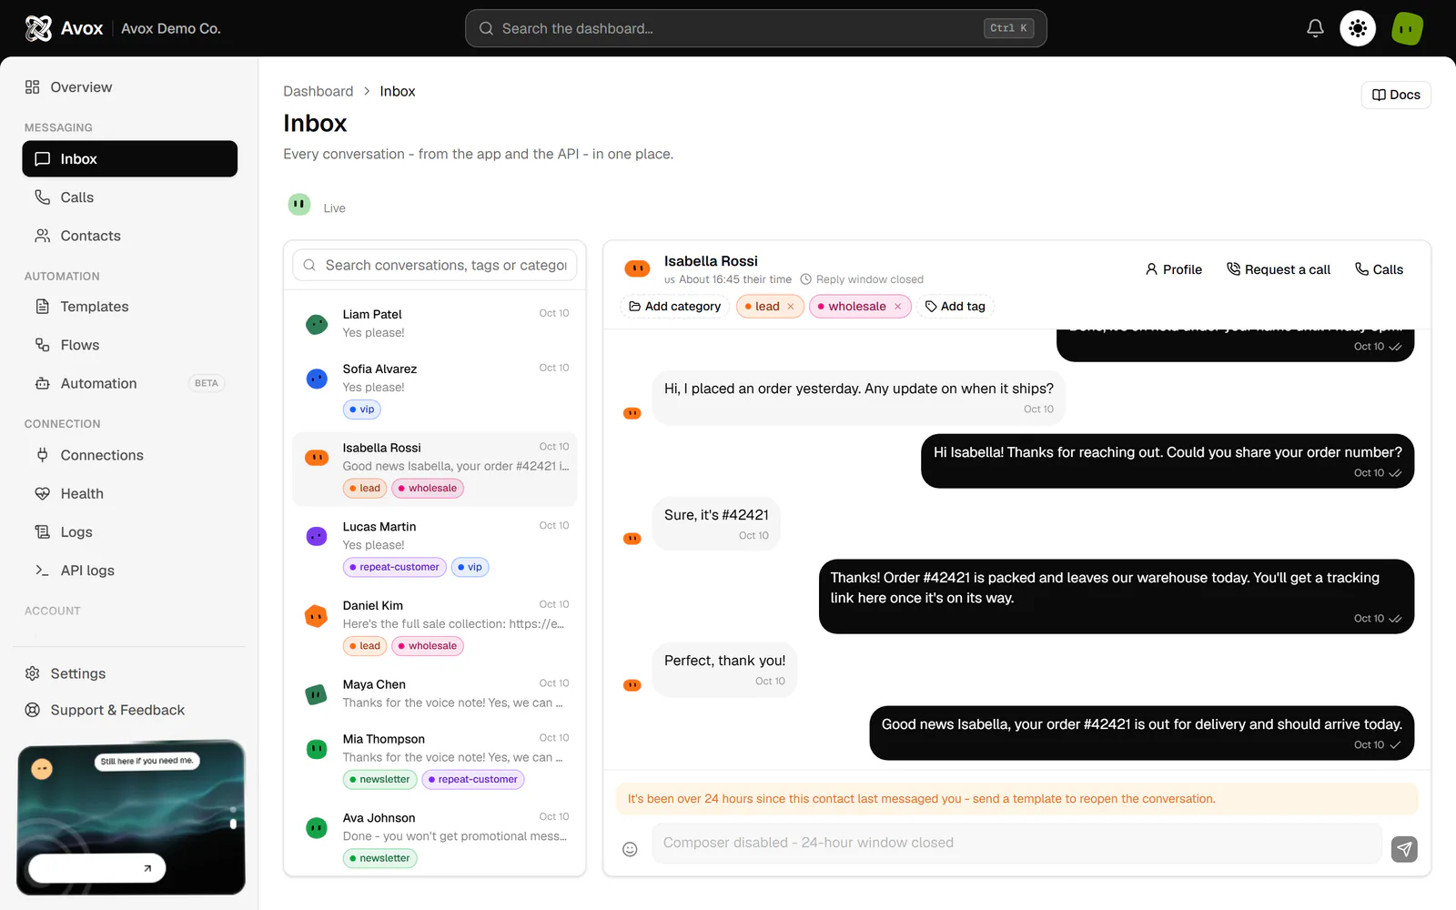Image resolution: width=1456 pixels, height=910 pixels.
Task: Click the Live status indicator
Action: click(x=316, y=207)
